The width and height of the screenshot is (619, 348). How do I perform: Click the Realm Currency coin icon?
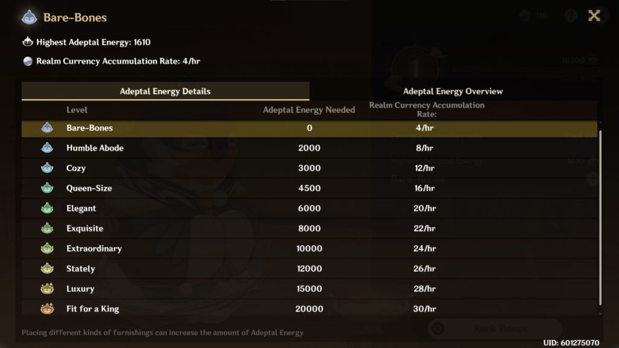pyautogui.click(x=27, y=61)
